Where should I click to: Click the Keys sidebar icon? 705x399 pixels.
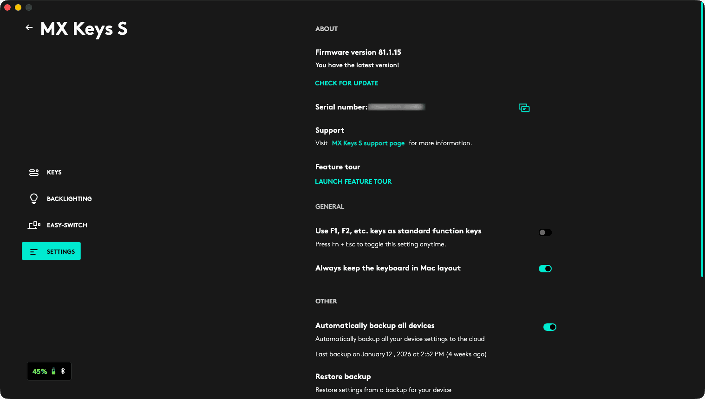[34, 173]
